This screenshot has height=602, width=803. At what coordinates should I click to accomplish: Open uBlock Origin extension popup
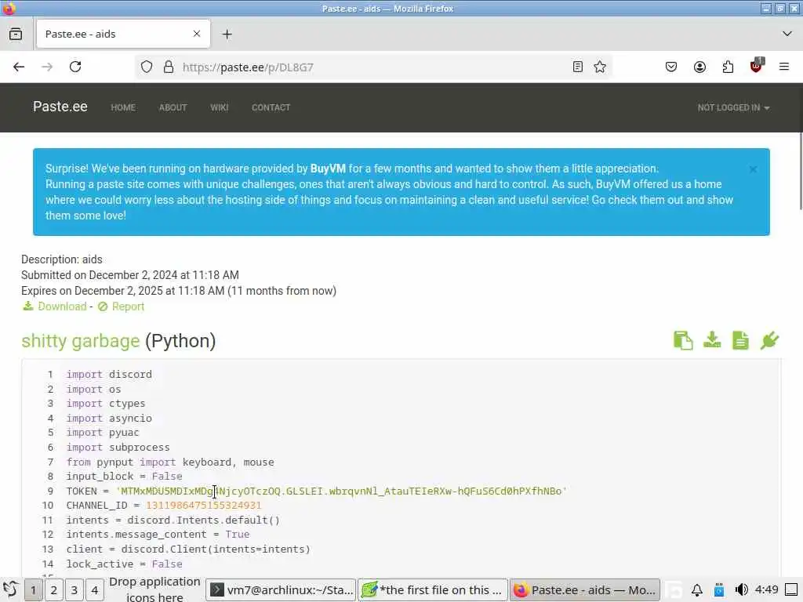point(757,66)
